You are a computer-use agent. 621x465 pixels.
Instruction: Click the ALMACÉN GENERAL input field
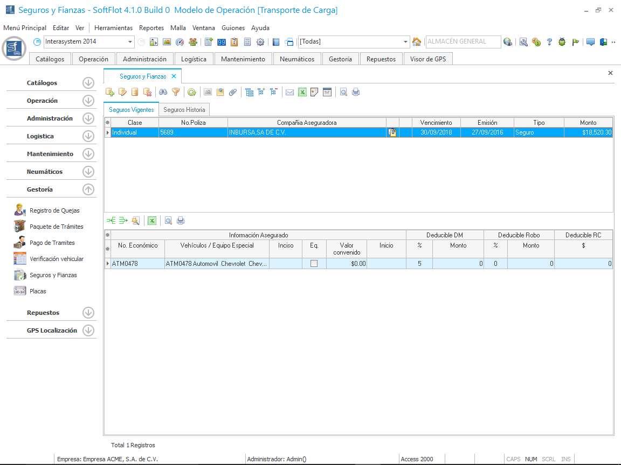[462, 41]
